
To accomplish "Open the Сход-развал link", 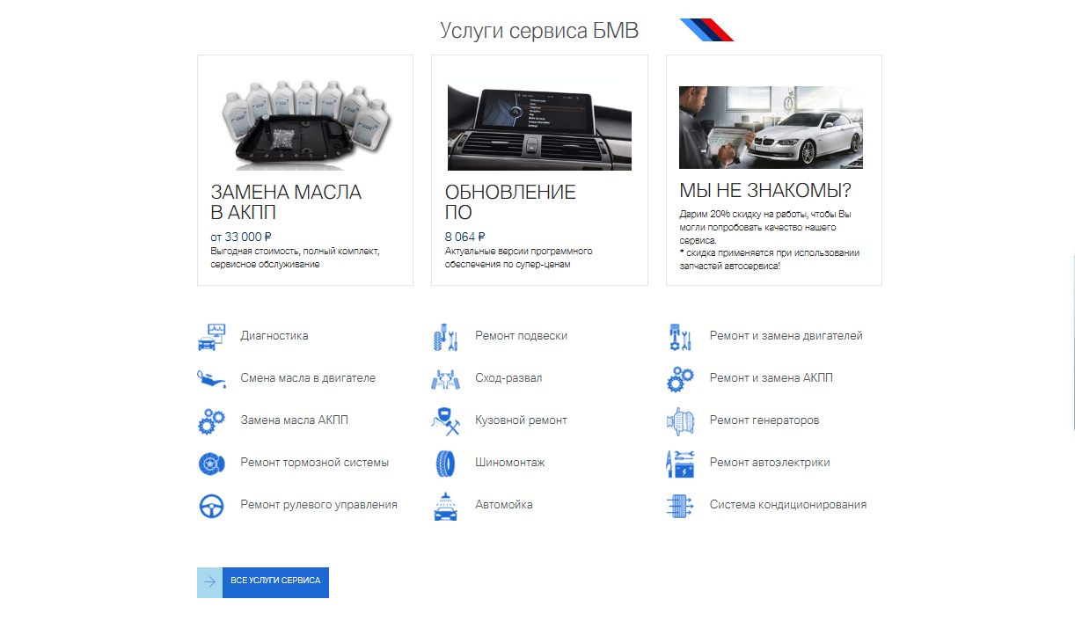I will click(508, 378).
